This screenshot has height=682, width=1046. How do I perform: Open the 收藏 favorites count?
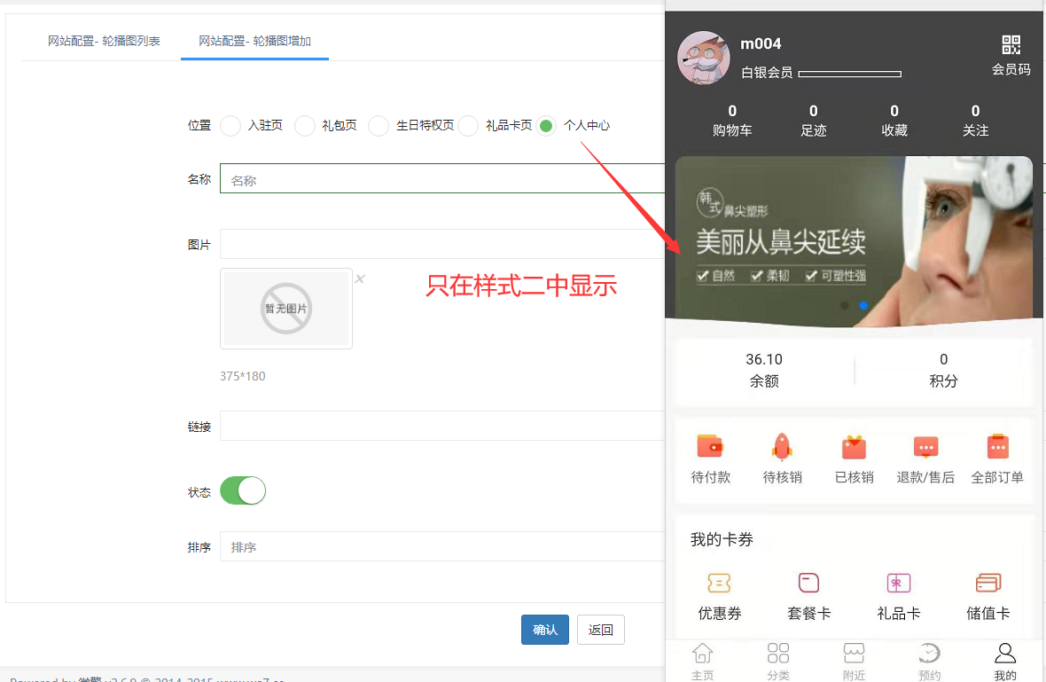pos(894,121)
